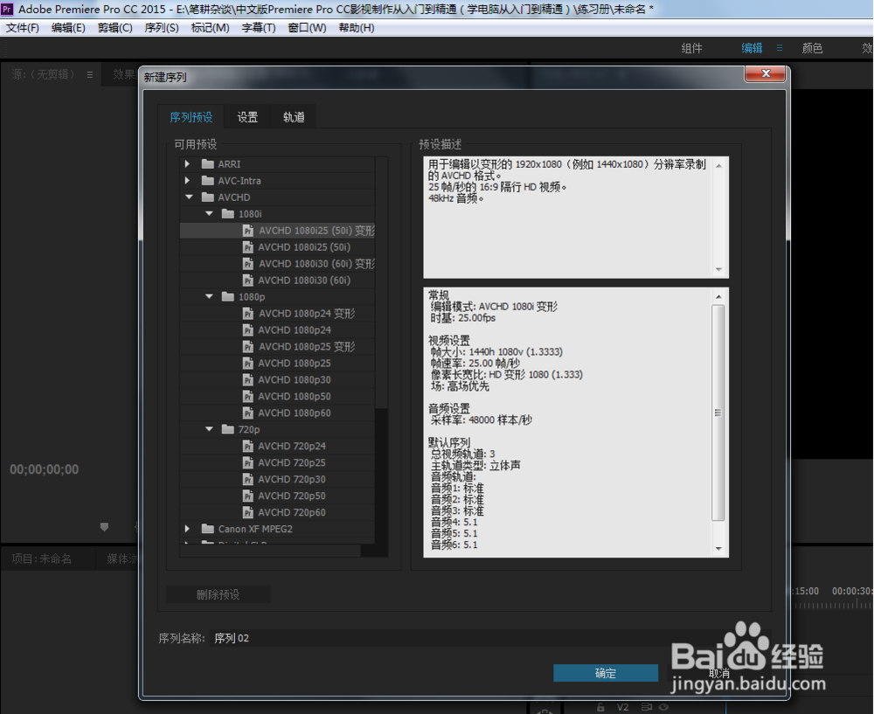874x714 pixels.
Task: Click the source monitor timecode 00;00;00;00
Action: (x=45, y=469)
